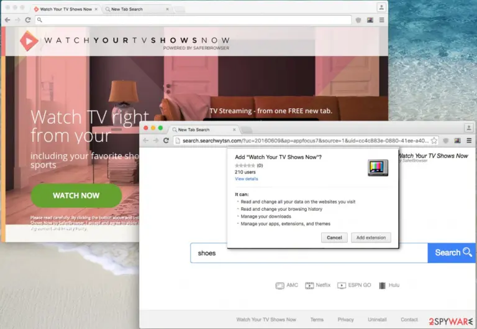The image size is (477, 329).
Task: Click TV extension icon in front window toolbar
Action: (x=457, y=141)
